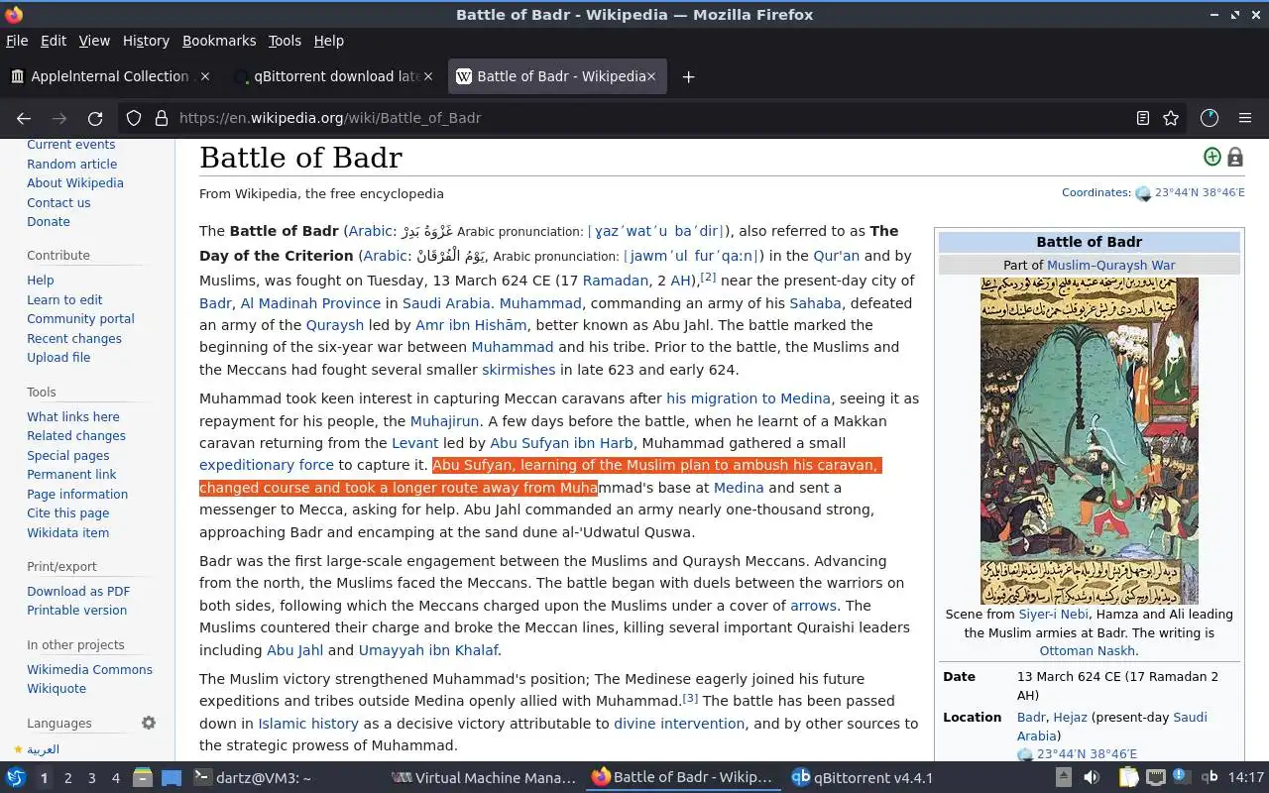1269x793 pixels.
Task: Close the Battle of Badr tab
Action: click(651, 76)
